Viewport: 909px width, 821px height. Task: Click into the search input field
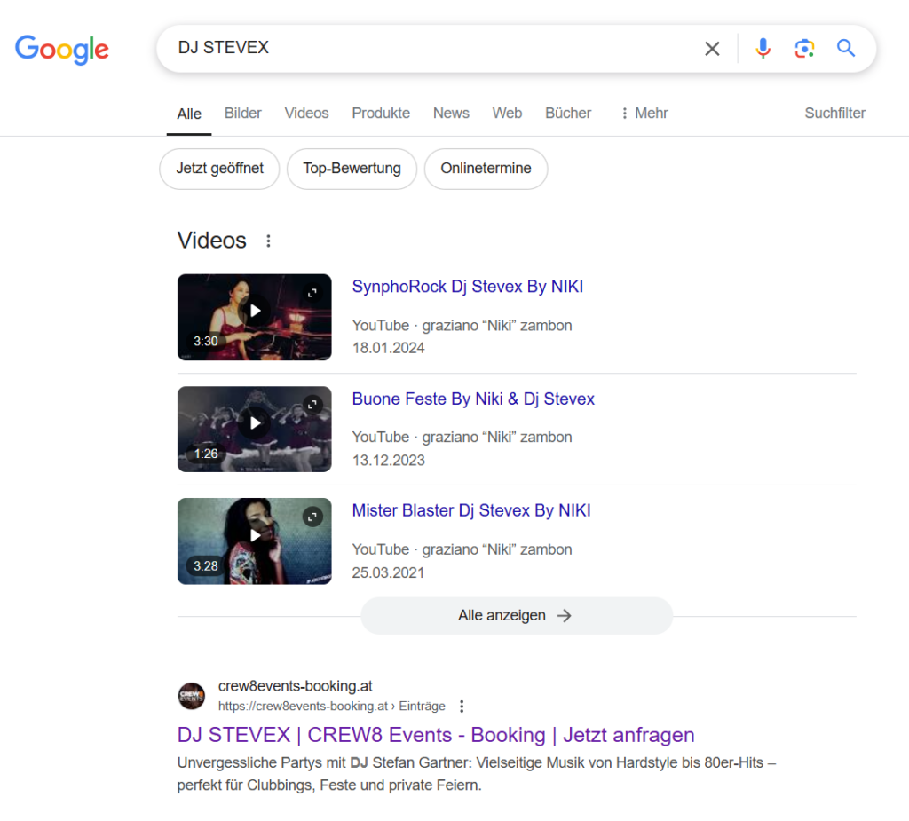[426, 48]
